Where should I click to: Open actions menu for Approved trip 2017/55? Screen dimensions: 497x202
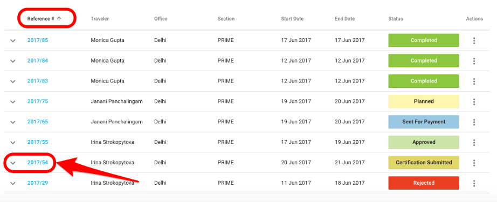pos(474,142)
